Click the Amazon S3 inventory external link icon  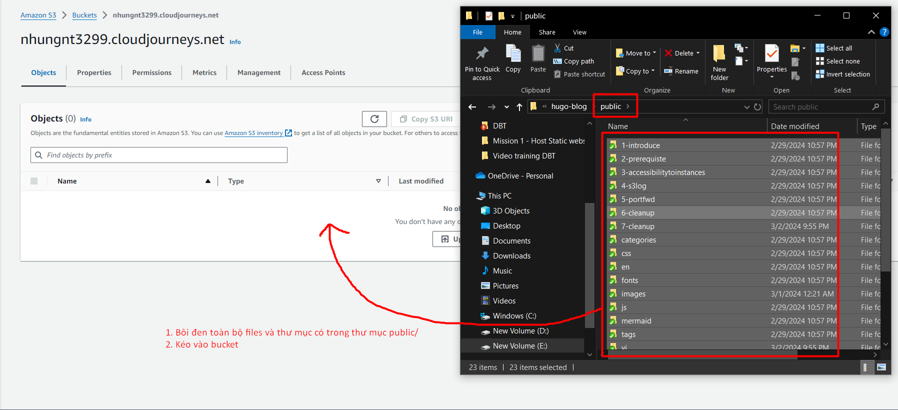coord(288,133)
